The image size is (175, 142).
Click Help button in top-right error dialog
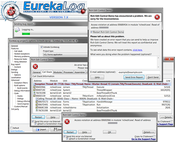[97, 77]
